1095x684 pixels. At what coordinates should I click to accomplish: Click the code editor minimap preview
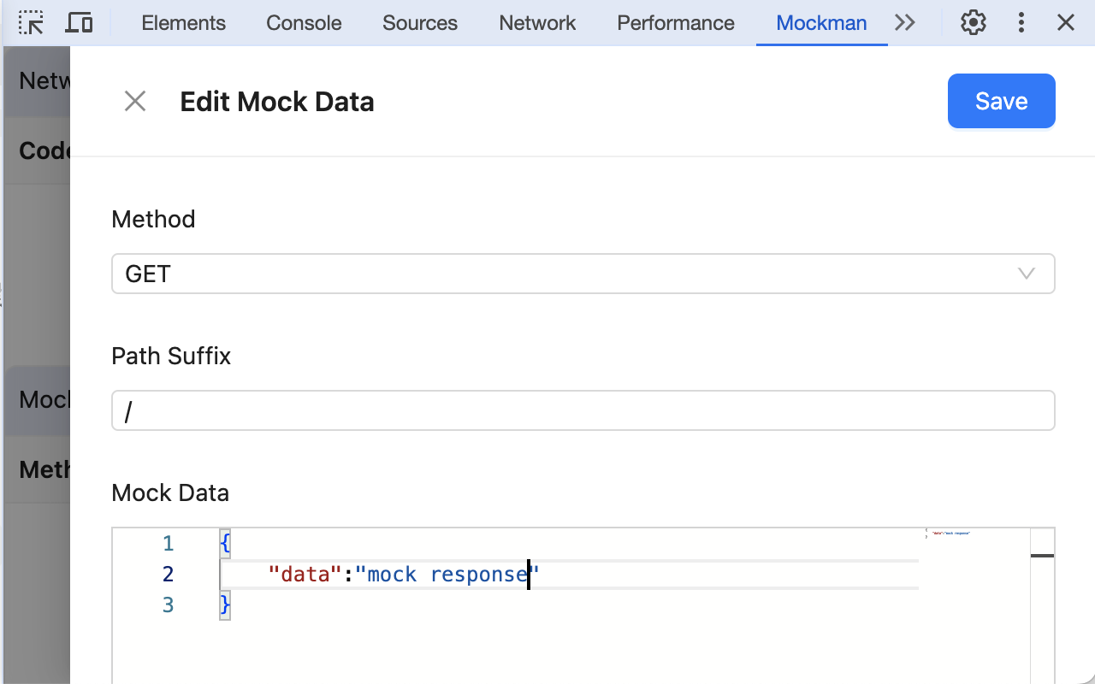tap(951, 534)
